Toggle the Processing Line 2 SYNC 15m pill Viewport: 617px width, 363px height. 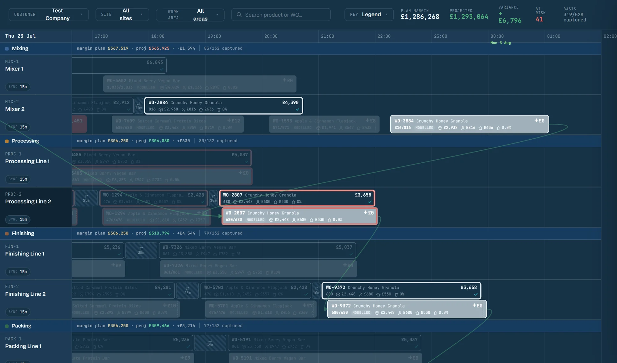[x=18, y=219]
